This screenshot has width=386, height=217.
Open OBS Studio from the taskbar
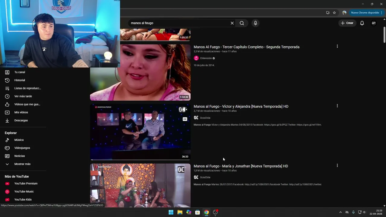(x=215, y=212)
